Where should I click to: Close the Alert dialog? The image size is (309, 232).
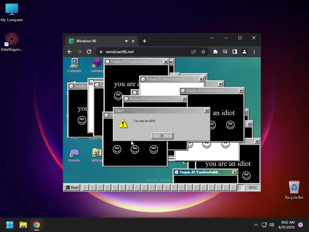[x=206, y=111]
